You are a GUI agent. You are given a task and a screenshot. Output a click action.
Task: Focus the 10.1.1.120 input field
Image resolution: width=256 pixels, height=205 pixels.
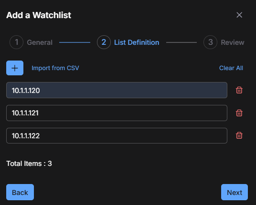117,90
